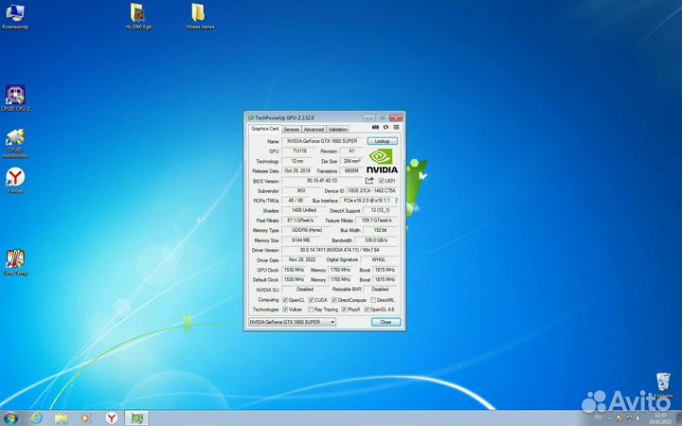Open the Yandex browser desktop shortcut
This screenshot has height=426, width=682.
coord(15,180)
